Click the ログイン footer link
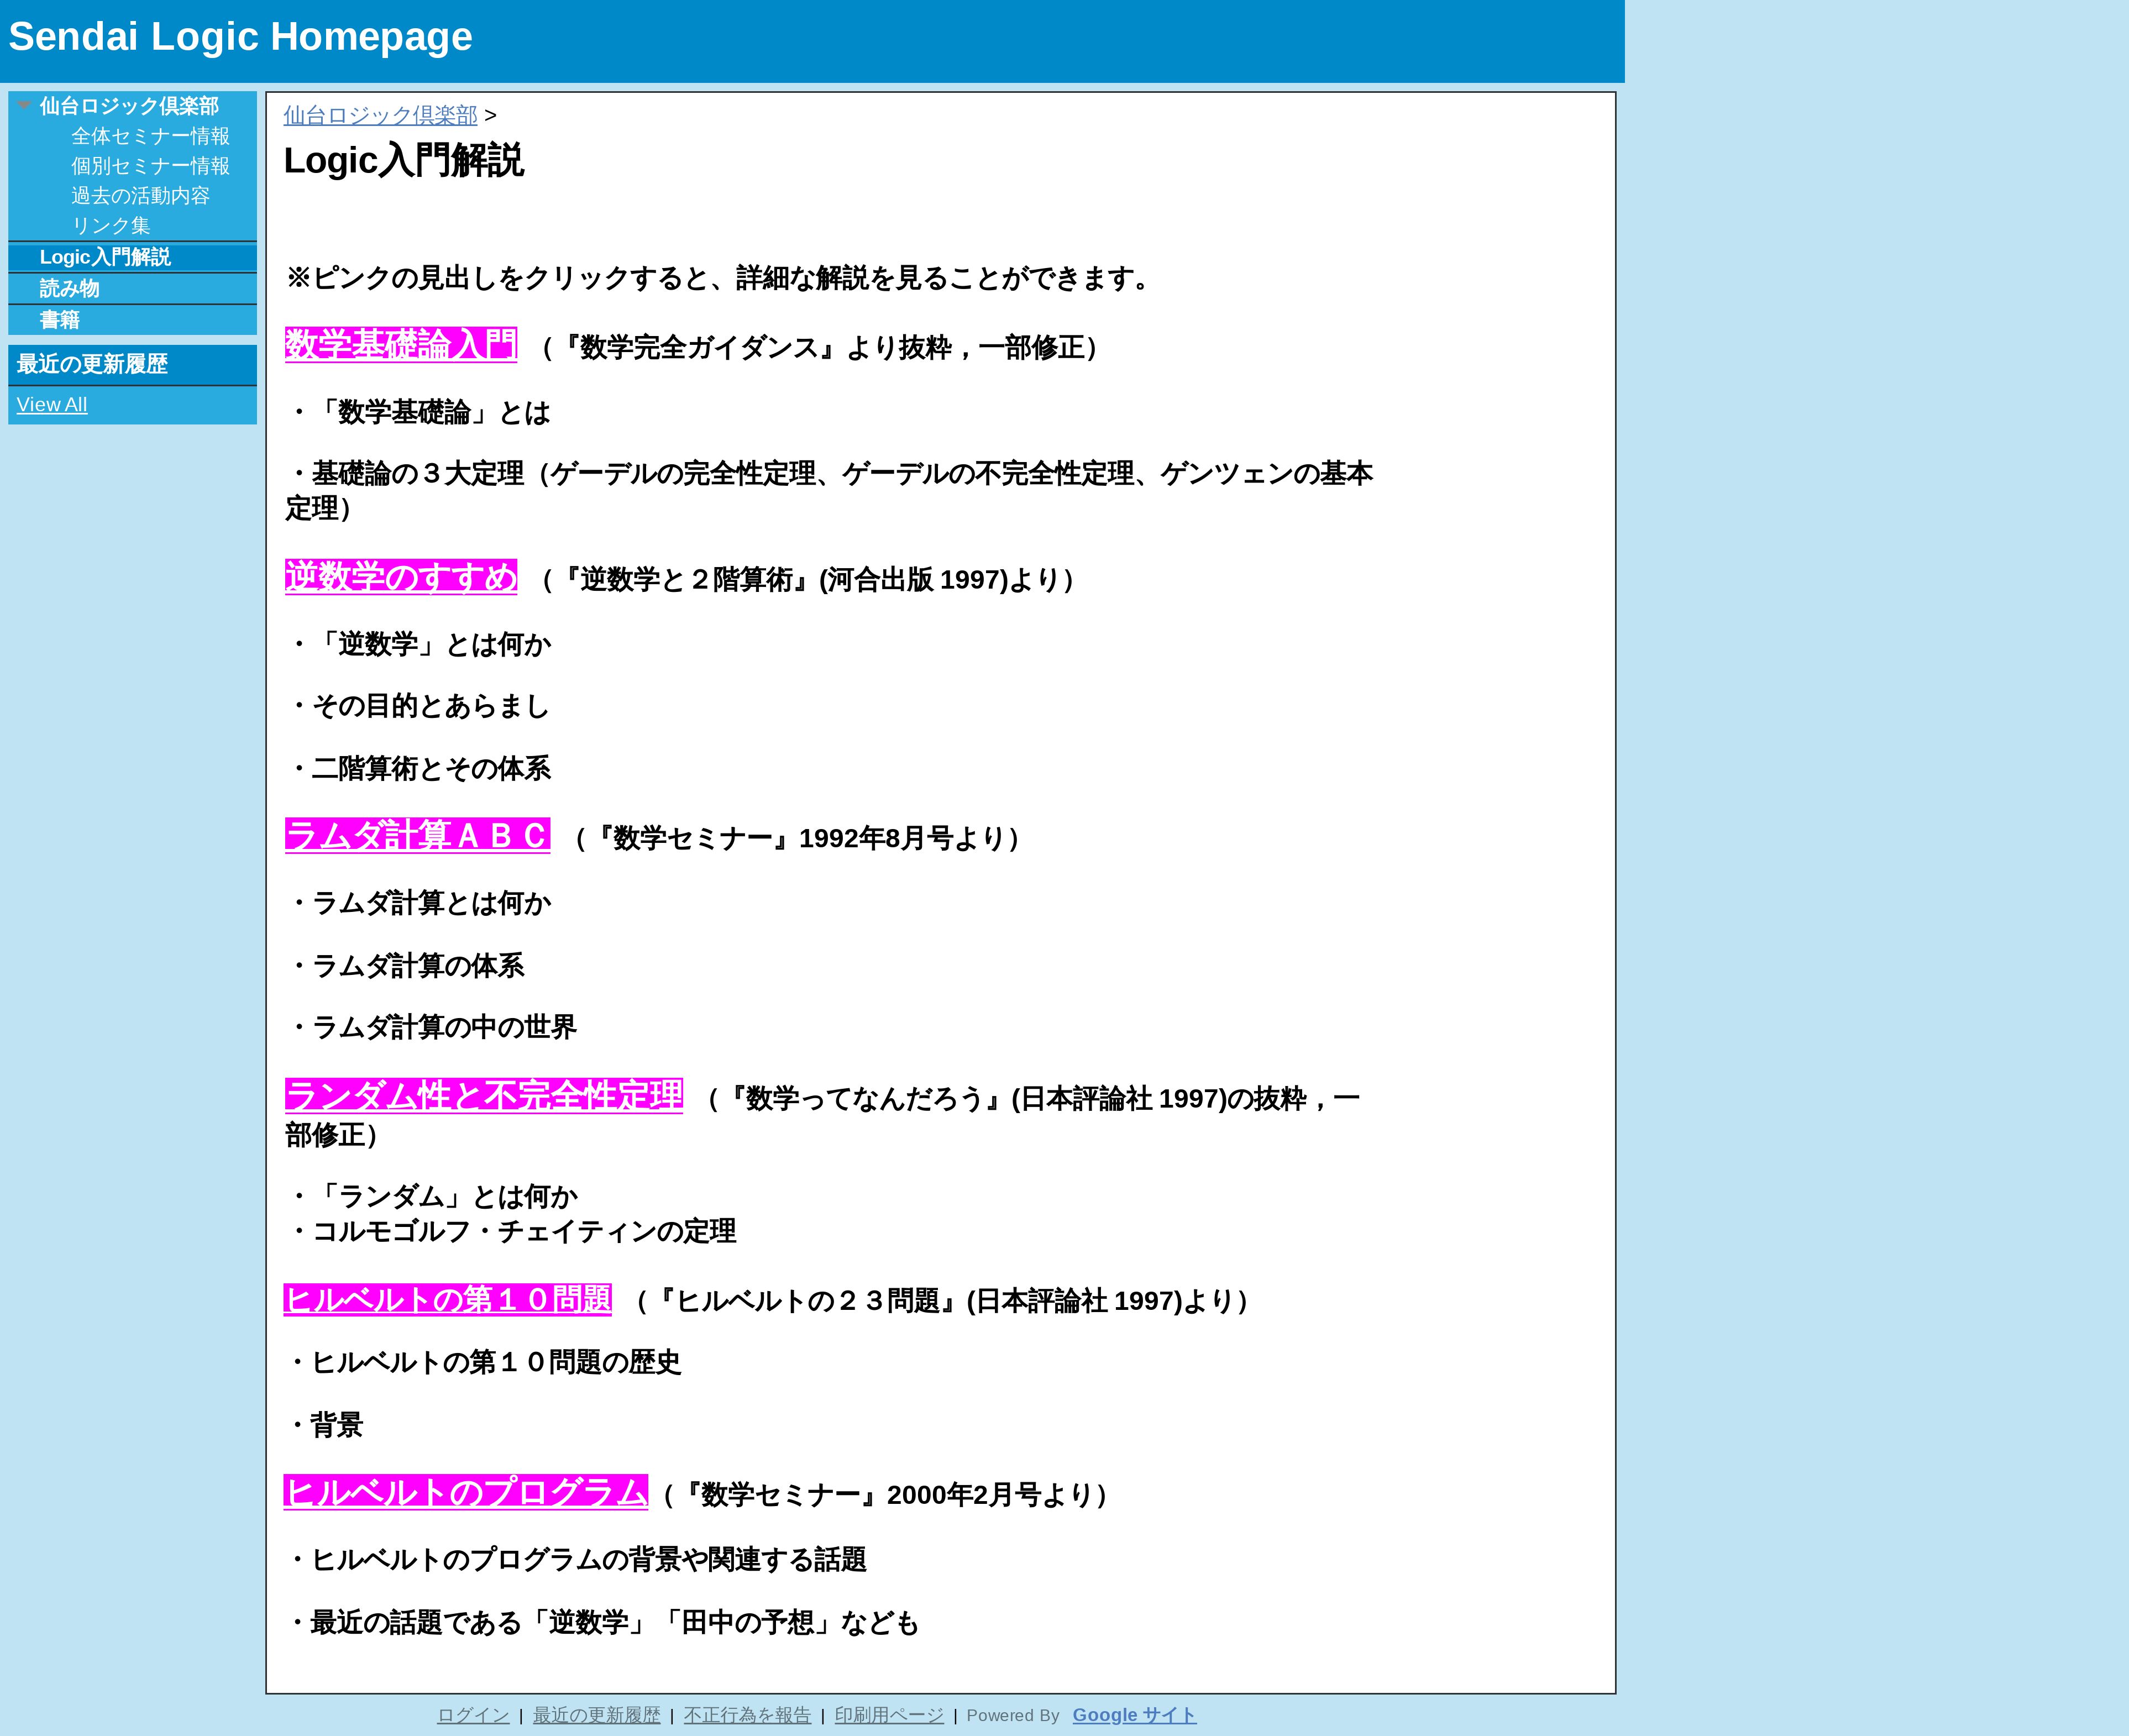This screenshot has height=1736, width=2129. (473, 1716)
